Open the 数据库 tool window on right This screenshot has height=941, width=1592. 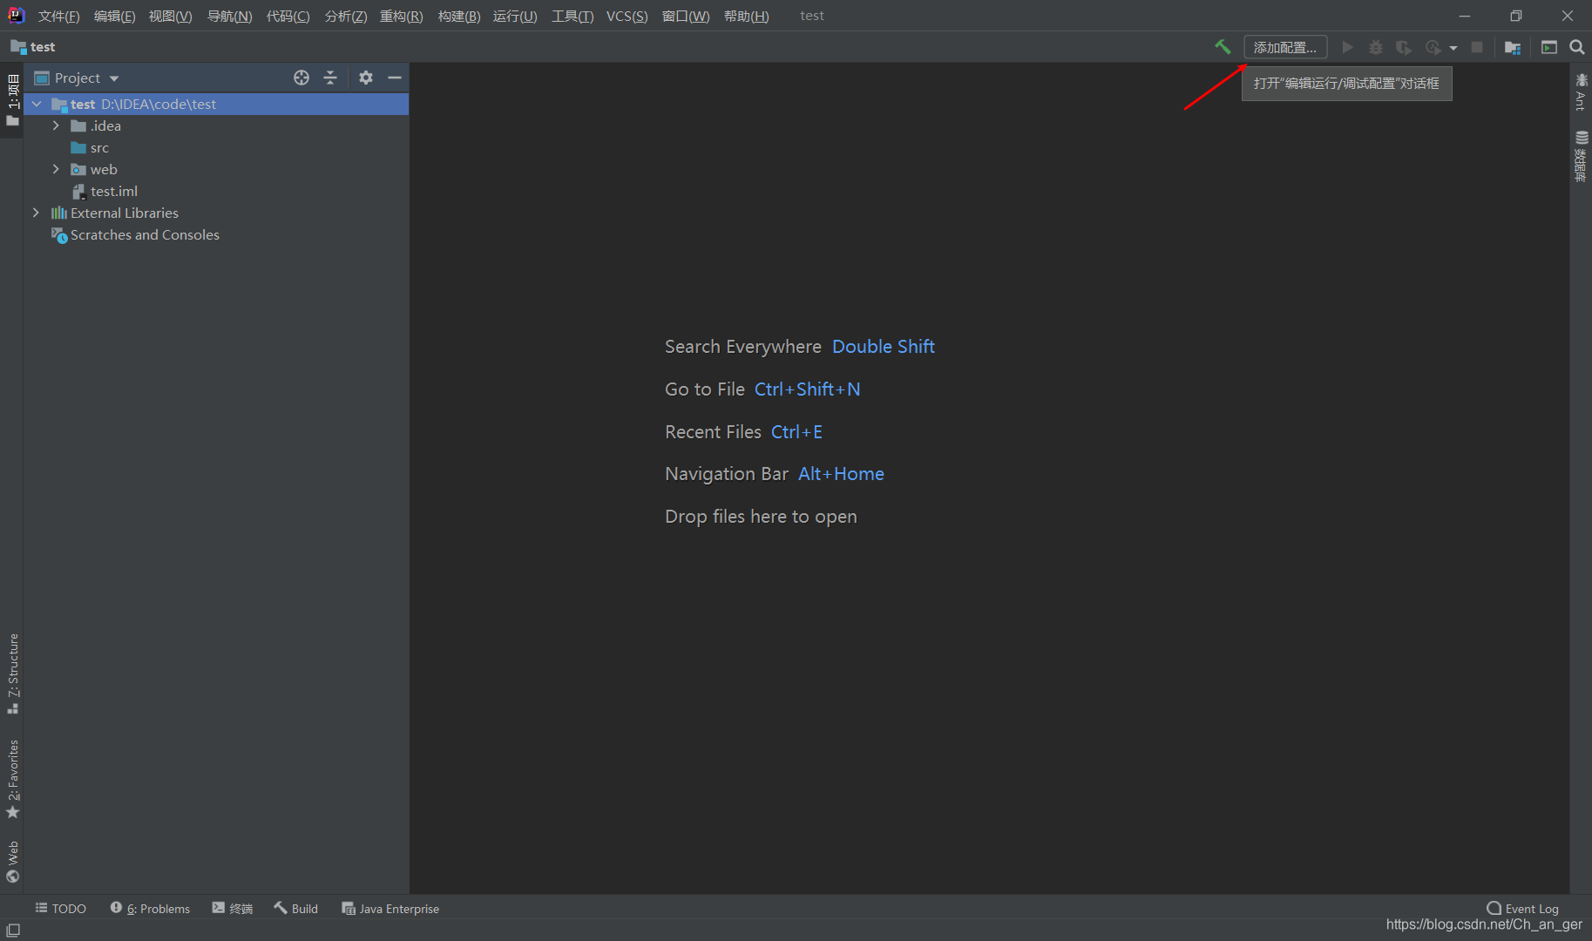point(1581,156)
